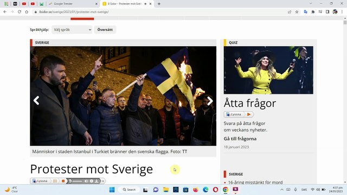The image size is (347, 195).
Task: Launch Opera from the taskbar
Action: (216, 190)
